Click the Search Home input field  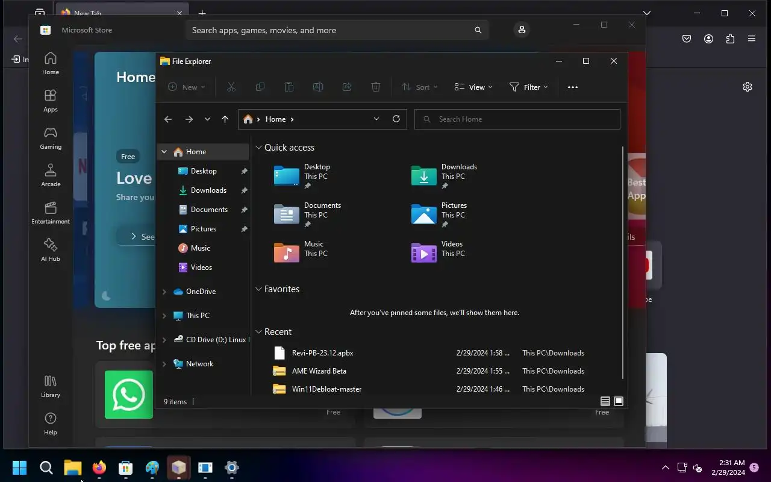(517, 119)
